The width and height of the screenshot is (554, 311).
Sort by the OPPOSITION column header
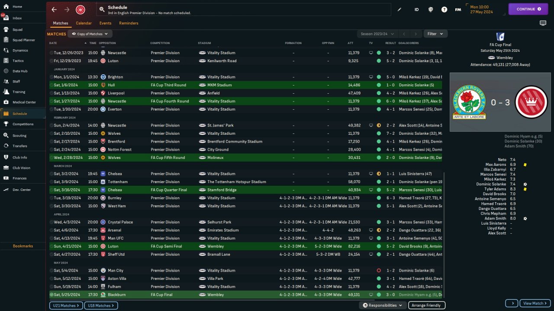pos(107,43)
